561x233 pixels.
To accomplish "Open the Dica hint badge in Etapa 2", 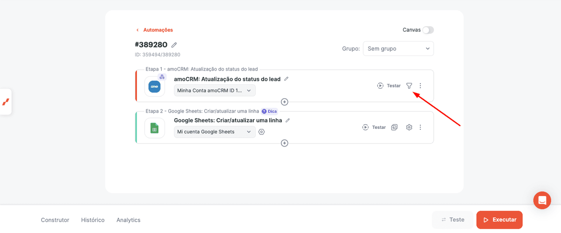I will click(x=269, y=112).
